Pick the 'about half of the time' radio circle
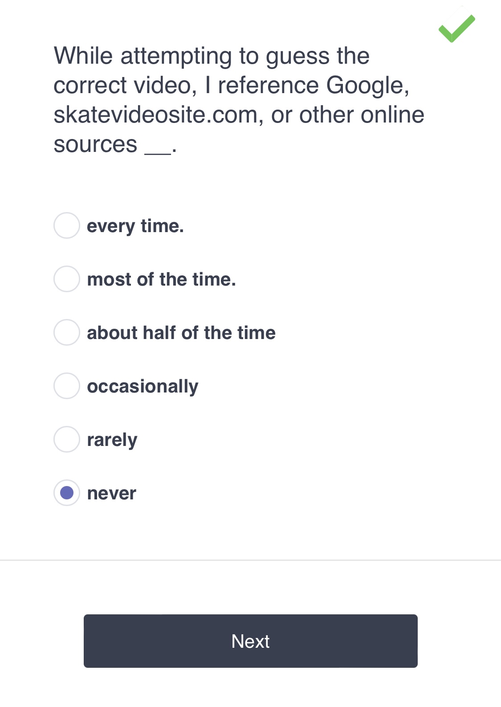 click(67, 332)
